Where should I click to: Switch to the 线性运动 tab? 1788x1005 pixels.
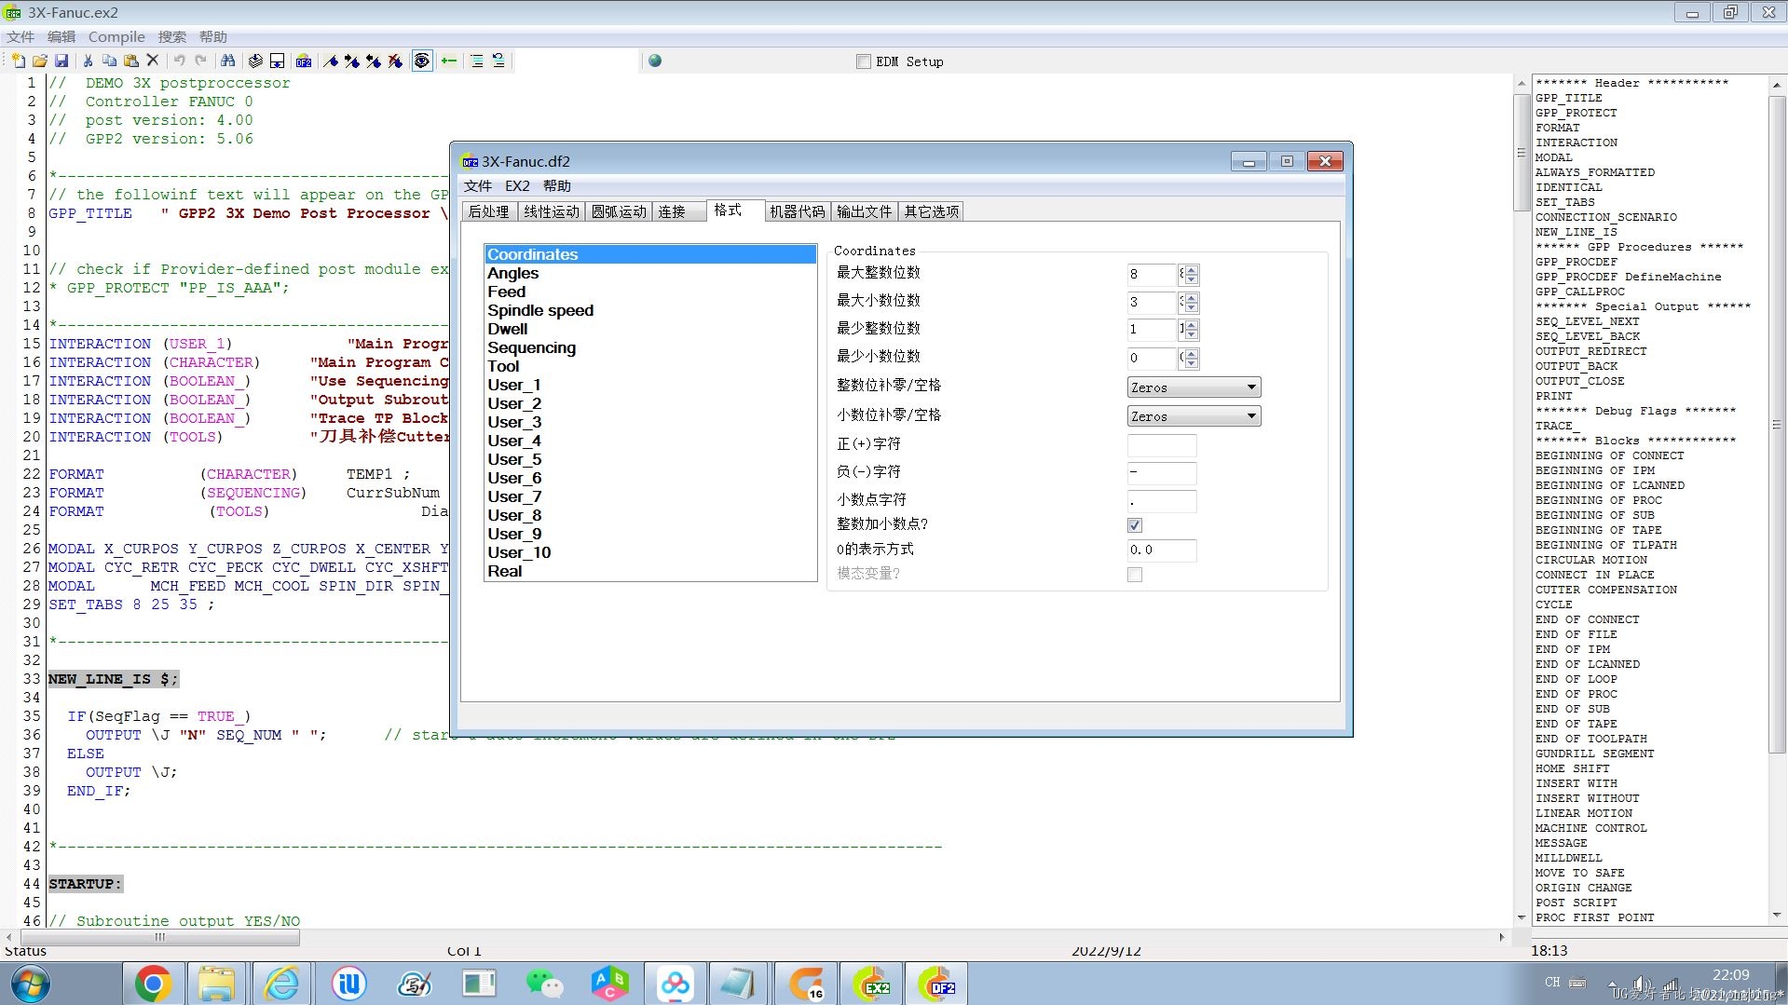551,211
